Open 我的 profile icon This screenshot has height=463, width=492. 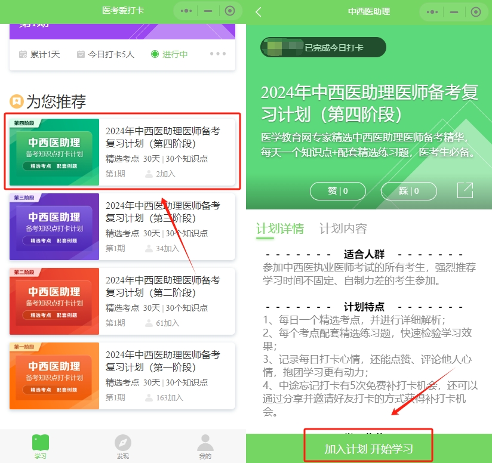pyautogui.click(x=205, y=443)
